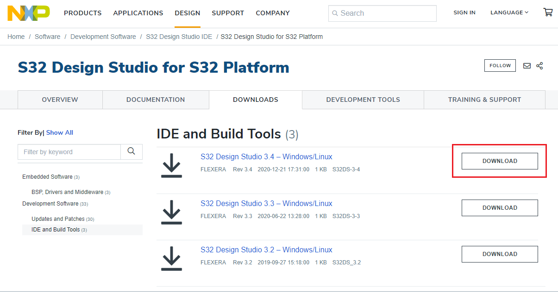Expand the LANGUAGE dropdown
The width and height of the screenshot is (558, 294).
508,13
